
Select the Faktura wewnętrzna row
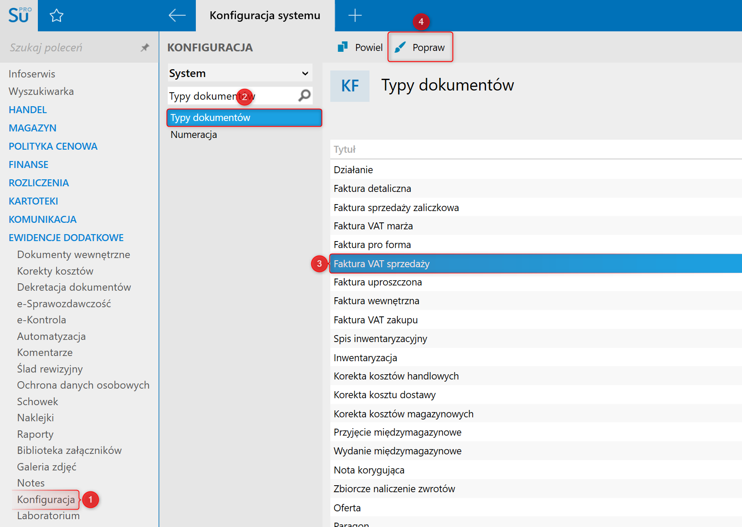tap(536, 301)
